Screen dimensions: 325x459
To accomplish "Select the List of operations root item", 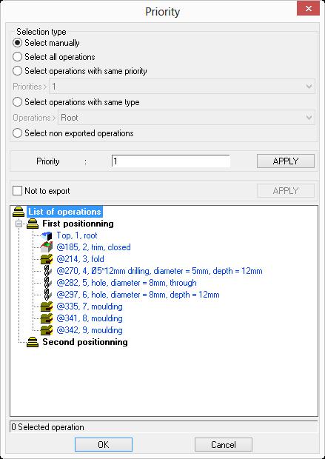I will tap(64, 212).
